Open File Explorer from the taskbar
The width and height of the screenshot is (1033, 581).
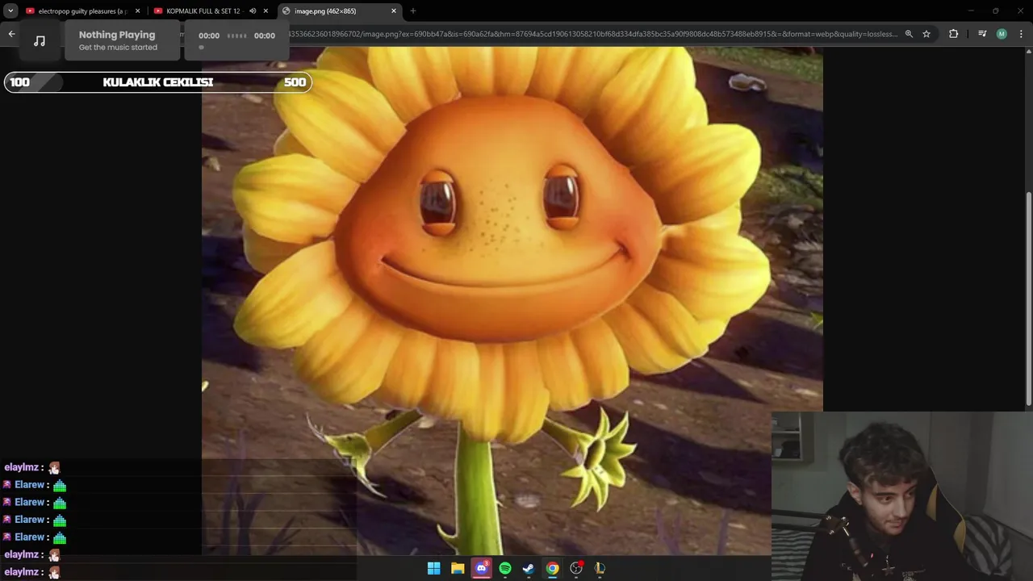(458, 568)
